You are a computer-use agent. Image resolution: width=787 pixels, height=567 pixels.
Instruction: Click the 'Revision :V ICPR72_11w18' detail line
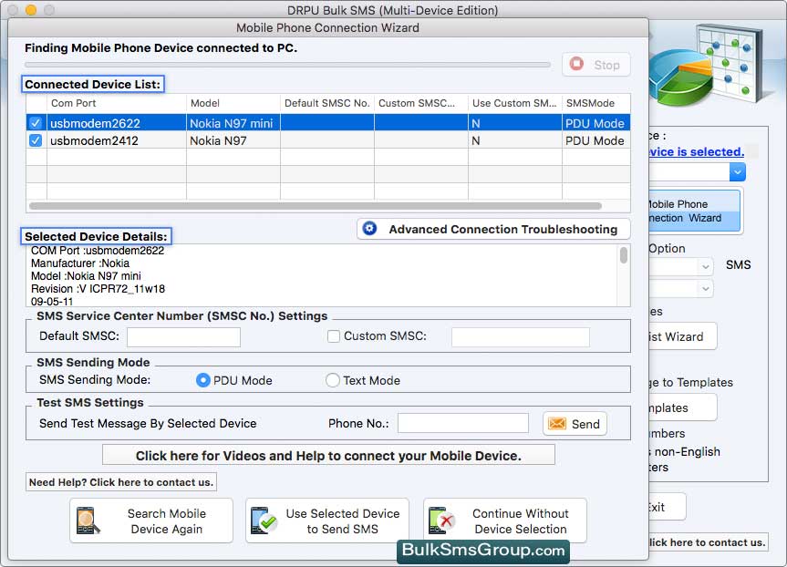(98, 289)
